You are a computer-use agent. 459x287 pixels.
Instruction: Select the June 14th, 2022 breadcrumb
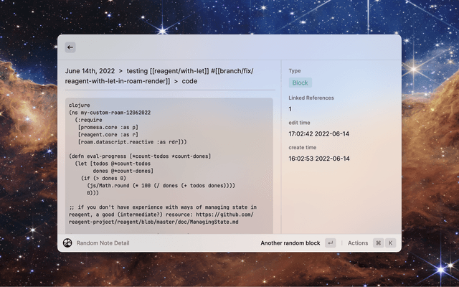[x=90, y=71]
